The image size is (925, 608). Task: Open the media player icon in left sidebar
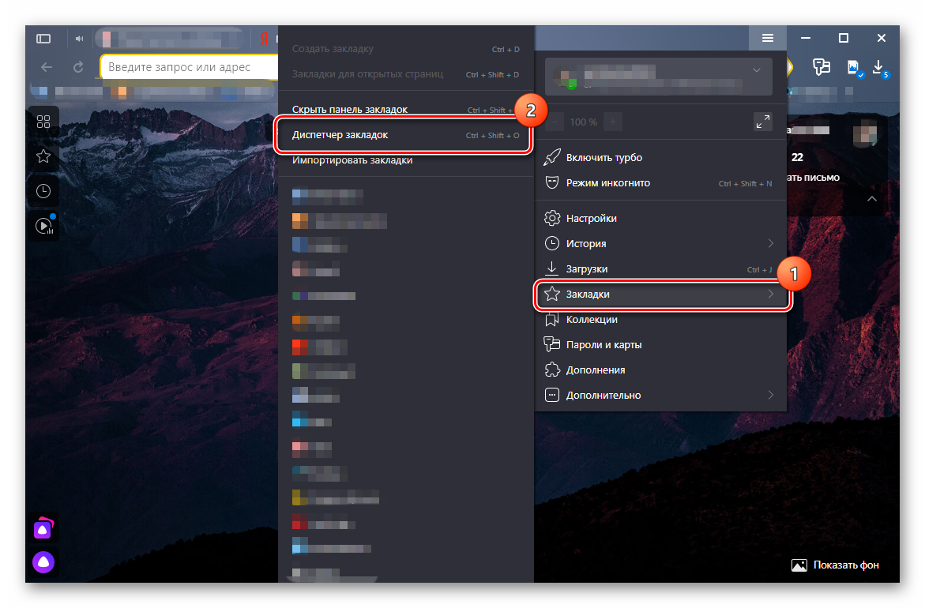(x=43, y=226)
